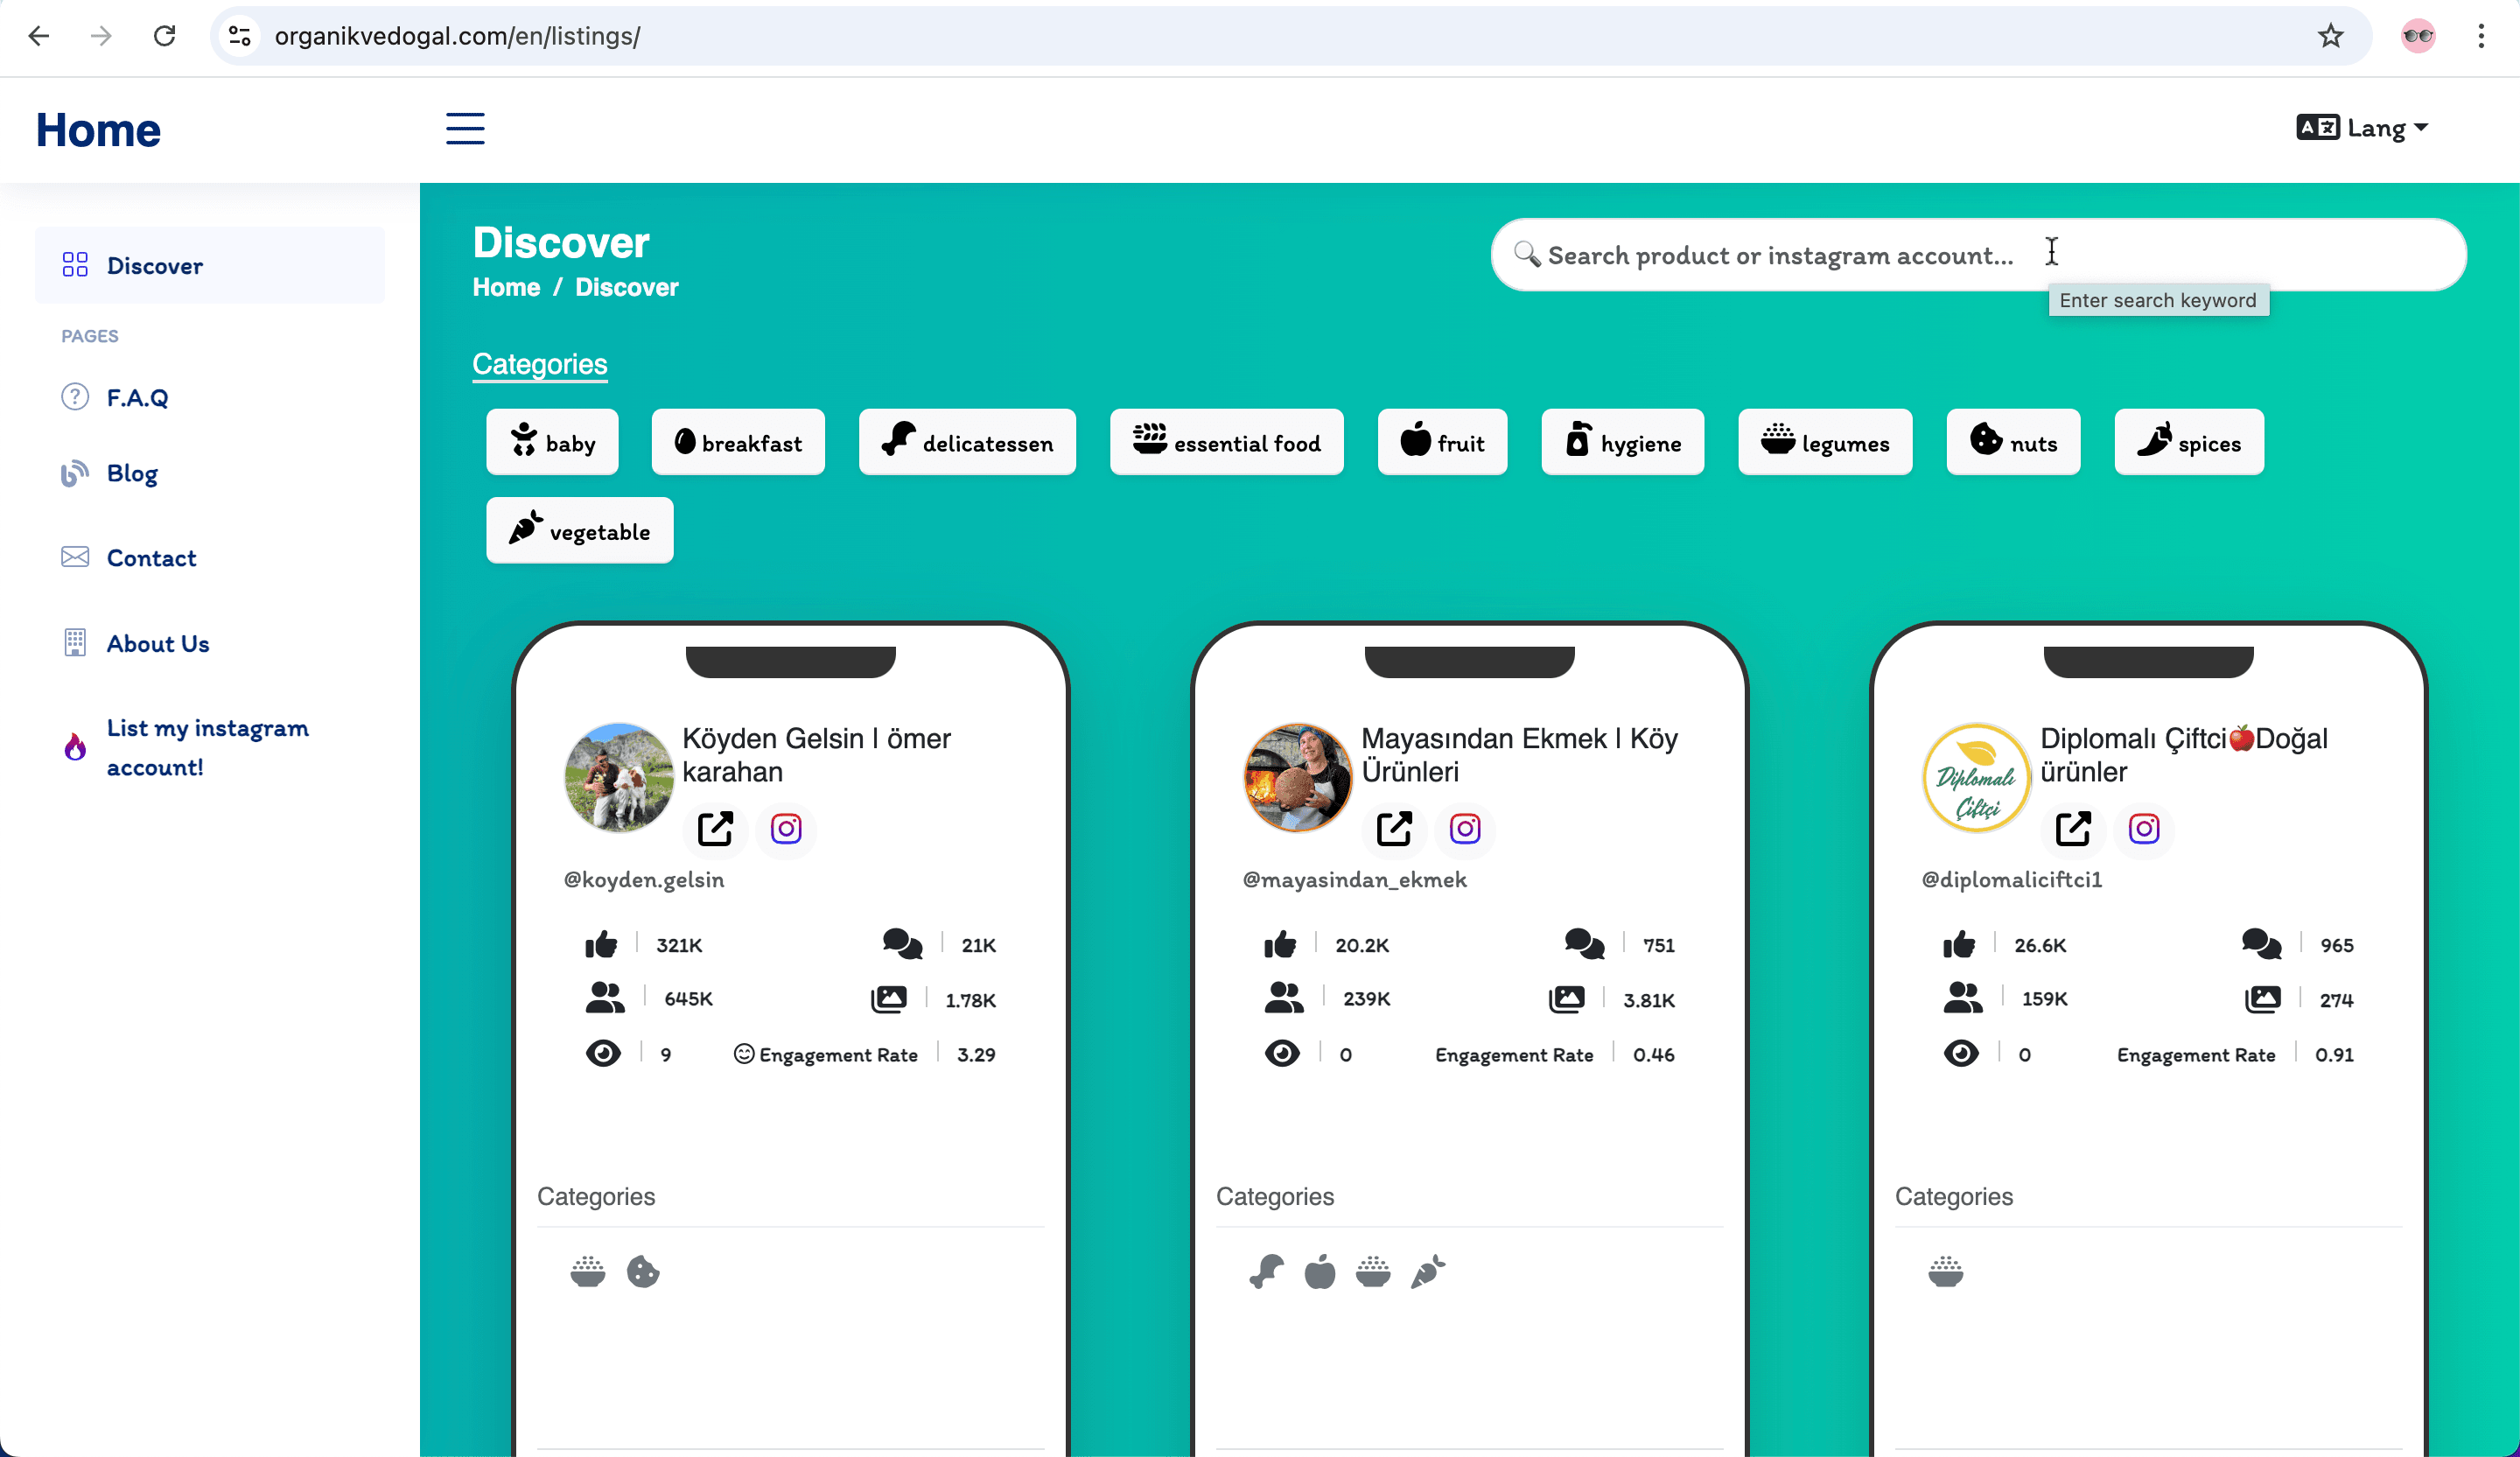The height and width of the screenshot is (1457, 2520).
Task: Click the legumes bowl icon in Köyden Gelsin card
Action: 588,1272
